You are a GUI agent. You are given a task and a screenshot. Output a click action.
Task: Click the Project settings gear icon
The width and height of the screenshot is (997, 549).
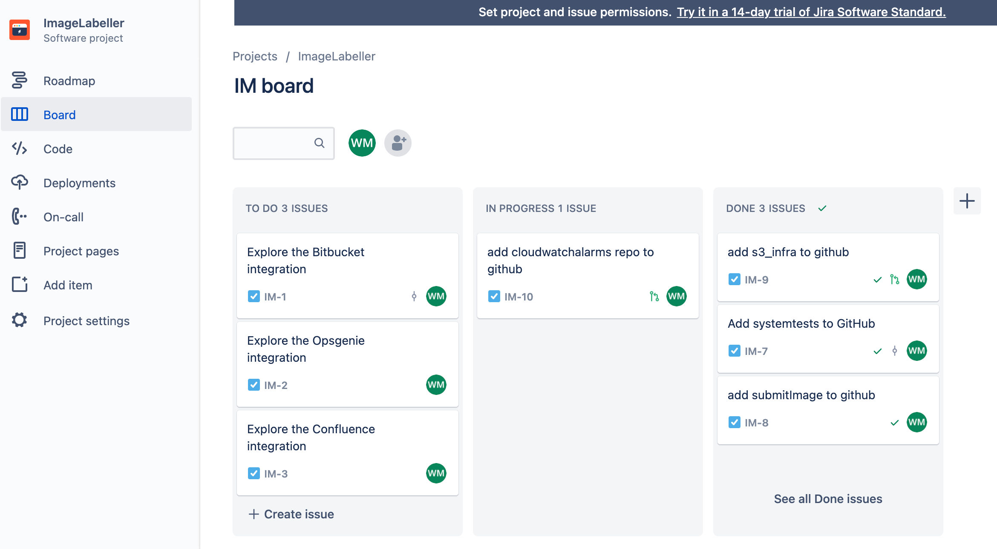click(19, 320)
